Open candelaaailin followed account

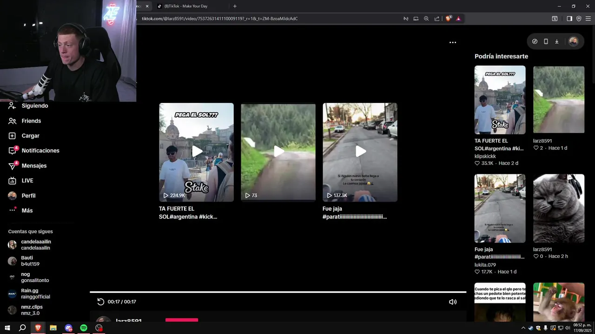tap(36, 244)
